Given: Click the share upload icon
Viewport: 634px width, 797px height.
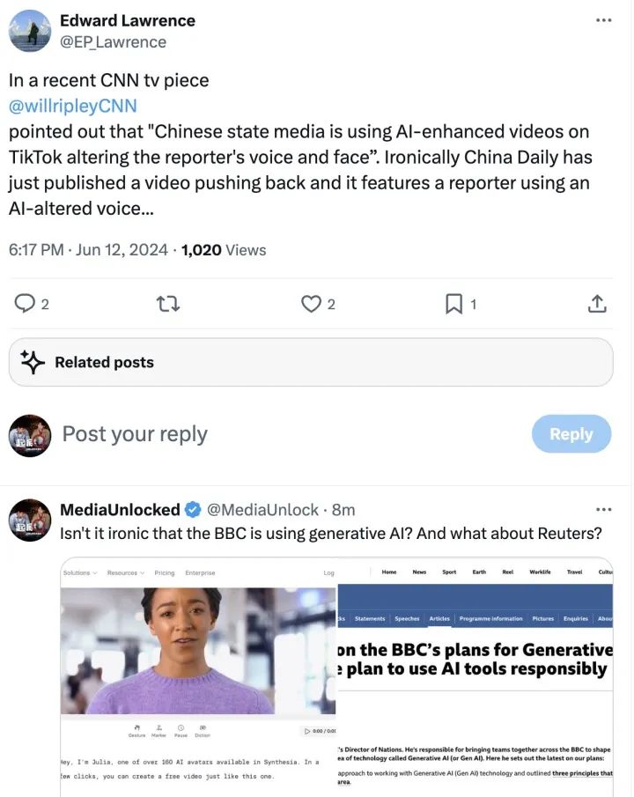Looking at the screenshot, I should tap(597, 304).
